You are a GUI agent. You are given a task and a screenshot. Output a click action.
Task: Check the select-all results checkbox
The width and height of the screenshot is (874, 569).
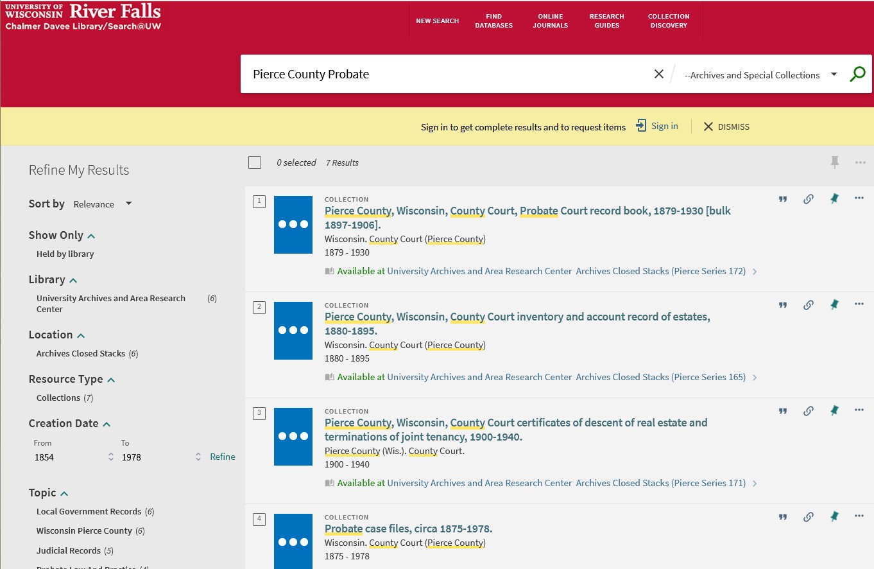point(255,162)
